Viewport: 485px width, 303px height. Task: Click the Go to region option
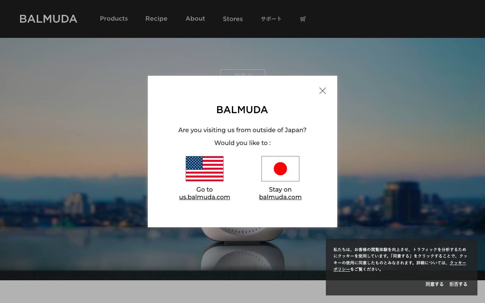[x=204, y=189]
